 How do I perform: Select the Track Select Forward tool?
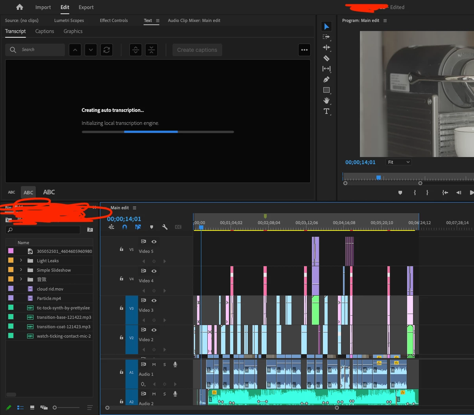pyautogui.click(x=326, y=37)
